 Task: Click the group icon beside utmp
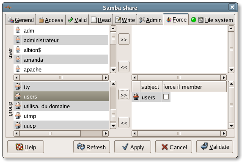(18, 116)
